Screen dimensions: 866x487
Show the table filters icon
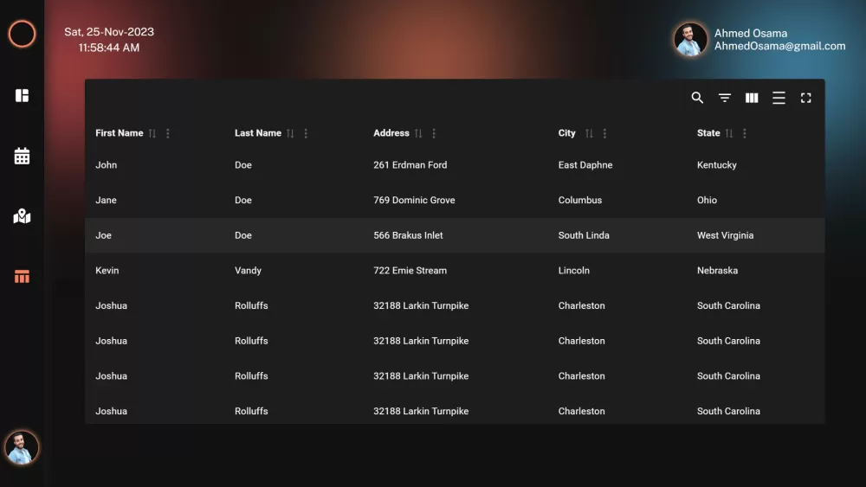click(725, 98)
